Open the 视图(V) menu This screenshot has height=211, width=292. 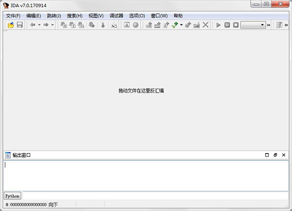pos(96,16)
